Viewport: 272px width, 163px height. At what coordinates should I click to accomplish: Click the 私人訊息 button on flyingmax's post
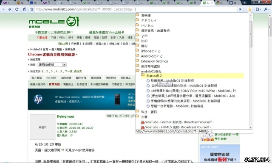125,116
